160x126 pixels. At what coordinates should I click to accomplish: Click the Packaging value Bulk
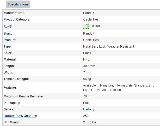point(86,103)
